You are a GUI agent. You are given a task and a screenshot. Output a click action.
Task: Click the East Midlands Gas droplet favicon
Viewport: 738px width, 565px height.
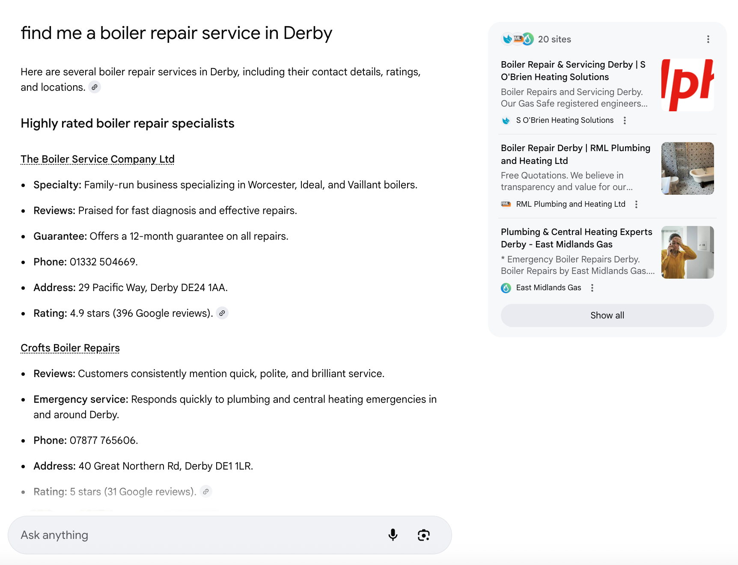(506, 288)
